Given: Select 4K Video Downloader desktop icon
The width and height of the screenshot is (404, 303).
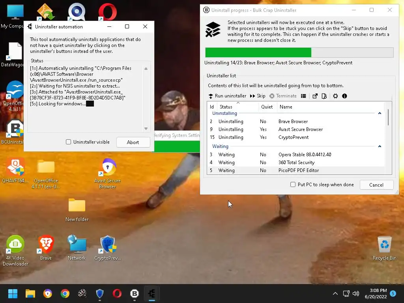Looking at the screenshot, I should click(x=15, y=251).
